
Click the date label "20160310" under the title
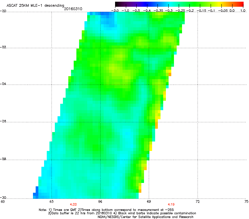pos(73,9)
